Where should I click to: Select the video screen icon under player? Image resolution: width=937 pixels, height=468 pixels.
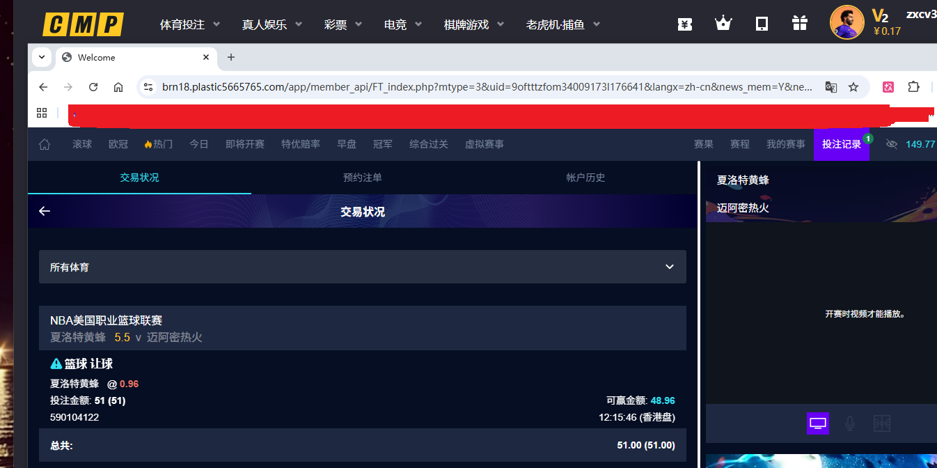(x=818, y=423)
